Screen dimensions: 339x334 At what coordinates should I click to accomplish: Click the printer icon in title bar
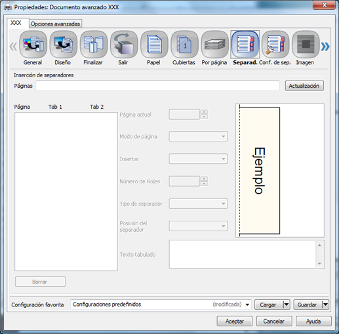(8, 8)
